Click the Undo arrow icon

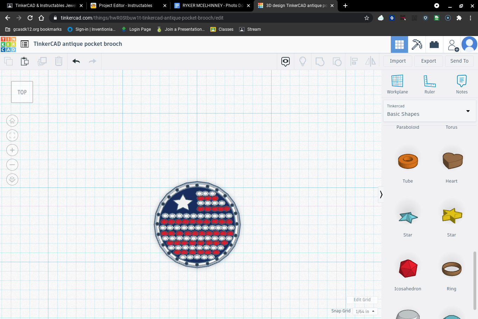pyautogui.click(x=76, y=61)
